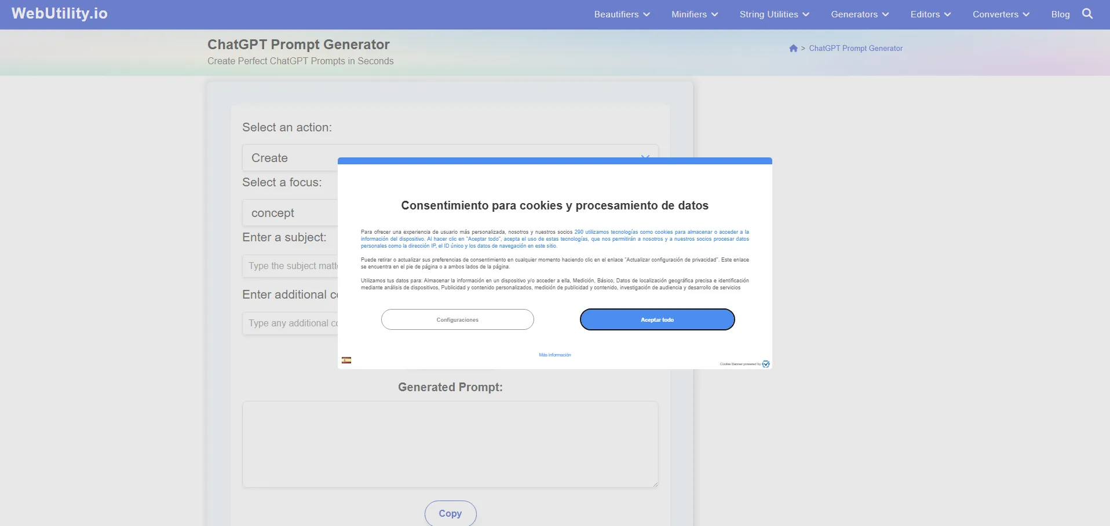
Task: Go to the Blog page
Action: click(x=1060, y=14)
